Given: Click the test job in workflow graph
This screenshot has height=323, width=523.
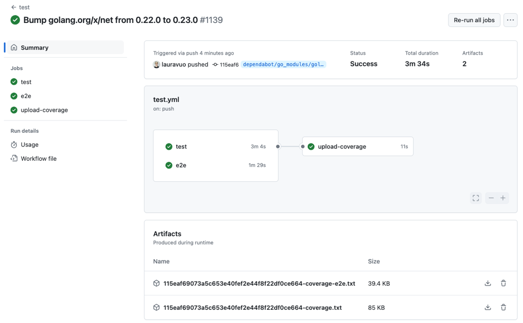Looking at the screenshot, I should 216,146.
